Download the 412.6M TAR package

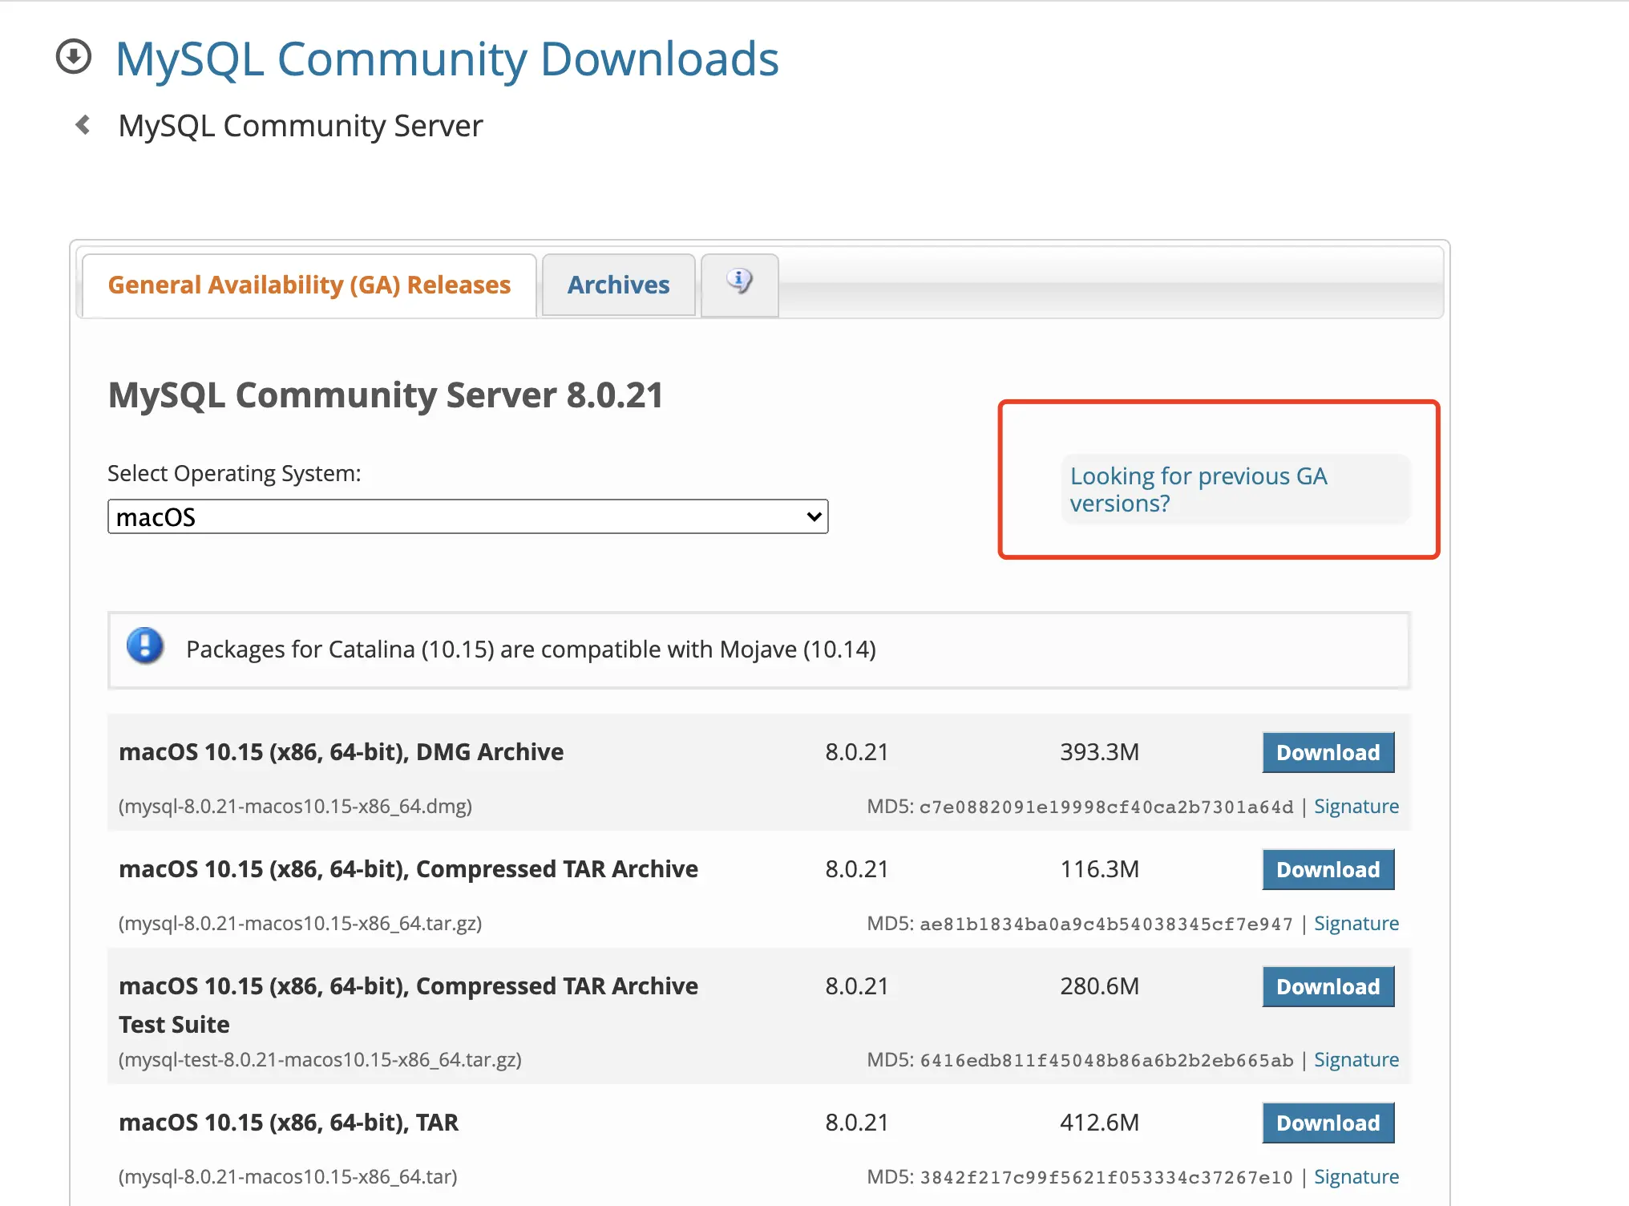[x=1328, y=1123]
